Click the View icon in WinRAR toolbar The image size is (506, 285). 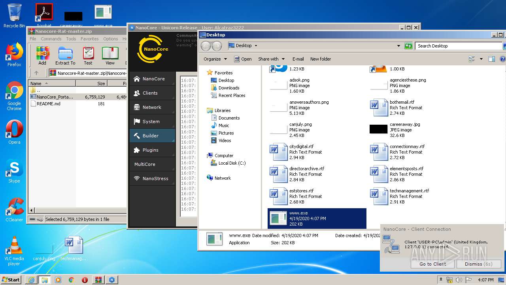(x=110, y=56)
